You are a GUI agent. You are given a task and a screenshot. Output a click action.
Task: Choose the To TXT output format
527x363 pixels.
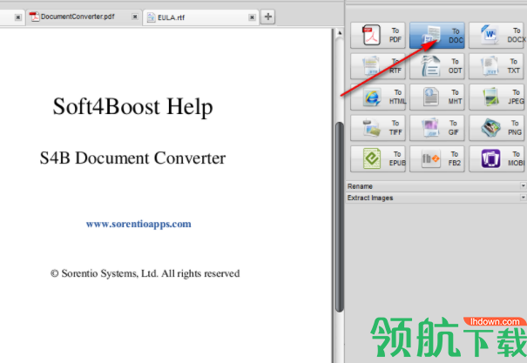tap(497, 66)
